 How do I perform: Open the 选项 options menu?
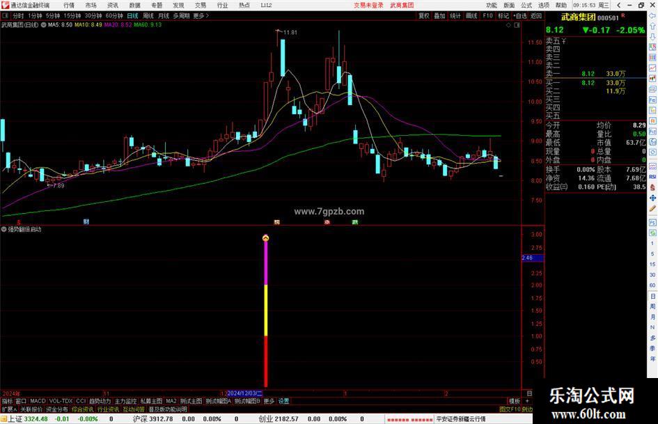(x=543, y=5)
